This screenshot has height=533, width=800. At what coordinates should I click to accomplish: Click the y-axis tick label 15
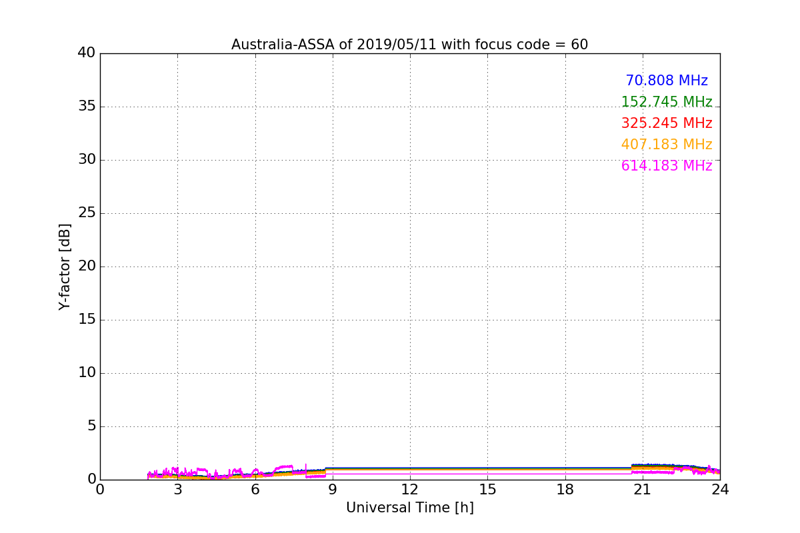(x=87, y=320)
